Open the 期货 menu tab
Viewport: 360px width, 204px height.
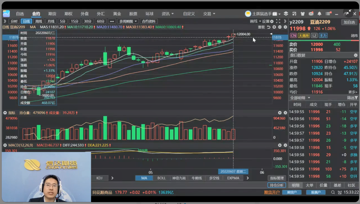coord(52,14)
